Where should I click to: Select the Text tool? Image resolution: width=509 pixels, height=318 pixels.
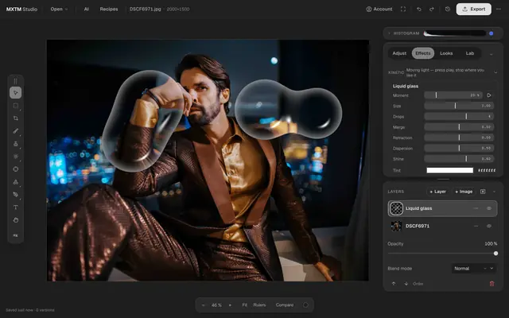tap(16, 207)
